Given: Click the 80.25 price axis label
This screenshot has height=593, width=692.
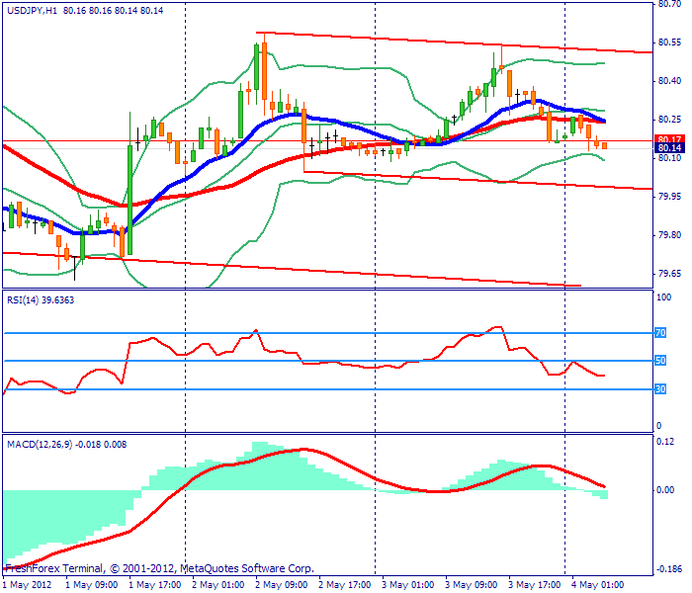Looking at the screenshot, I should click(669, 120).
